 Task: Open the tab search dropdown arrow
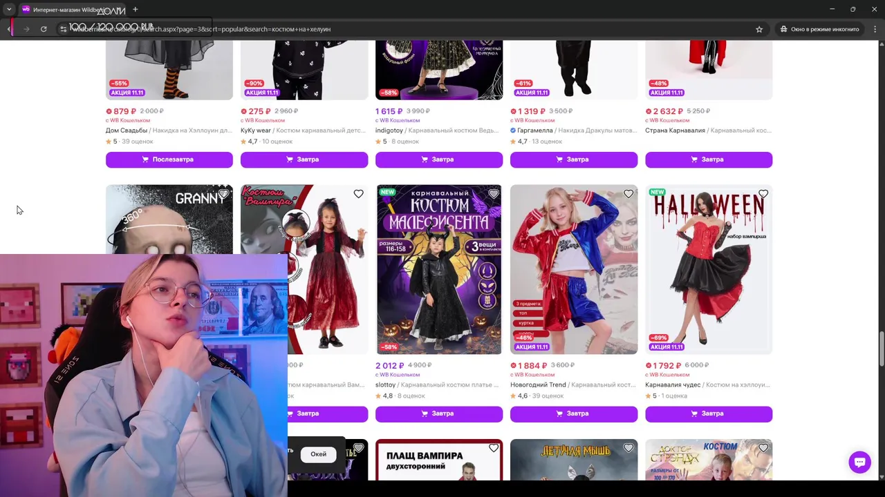point(9,10)
